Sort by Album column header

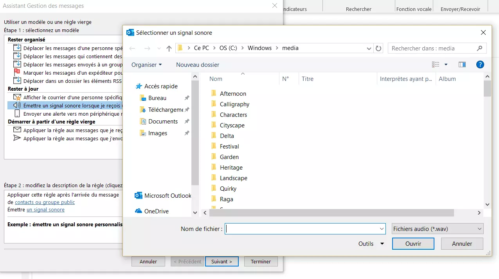[x=459, y=79]
